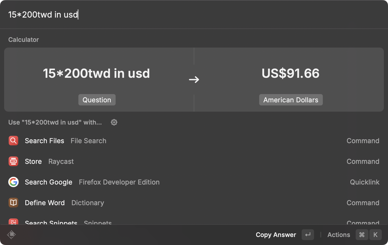Select the Store Raycast command row
This screenshot has height=245, width=388.
point(194,161)
